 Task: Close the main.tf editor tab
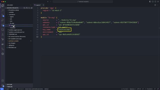43,5
